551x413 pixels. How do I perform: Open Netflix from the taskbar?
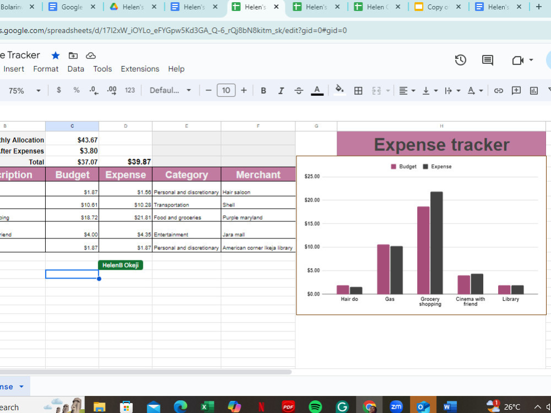click(261, 407)
